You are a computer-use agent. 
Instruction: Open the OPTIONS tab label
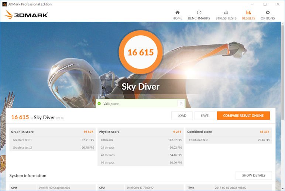point(268,18)
